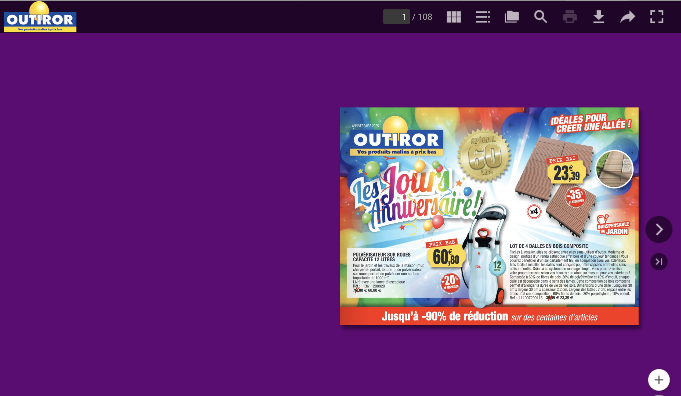Share the catalogue via arrow icon
The image size is (681, 396).
(628, 17)
